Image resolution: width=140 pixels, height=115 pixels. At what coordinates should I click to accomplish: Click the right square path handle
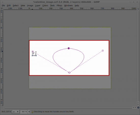click(103, 50)
